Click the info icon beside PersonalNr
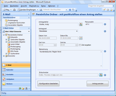Screen dimensions: 116x96 click(105, 24)
